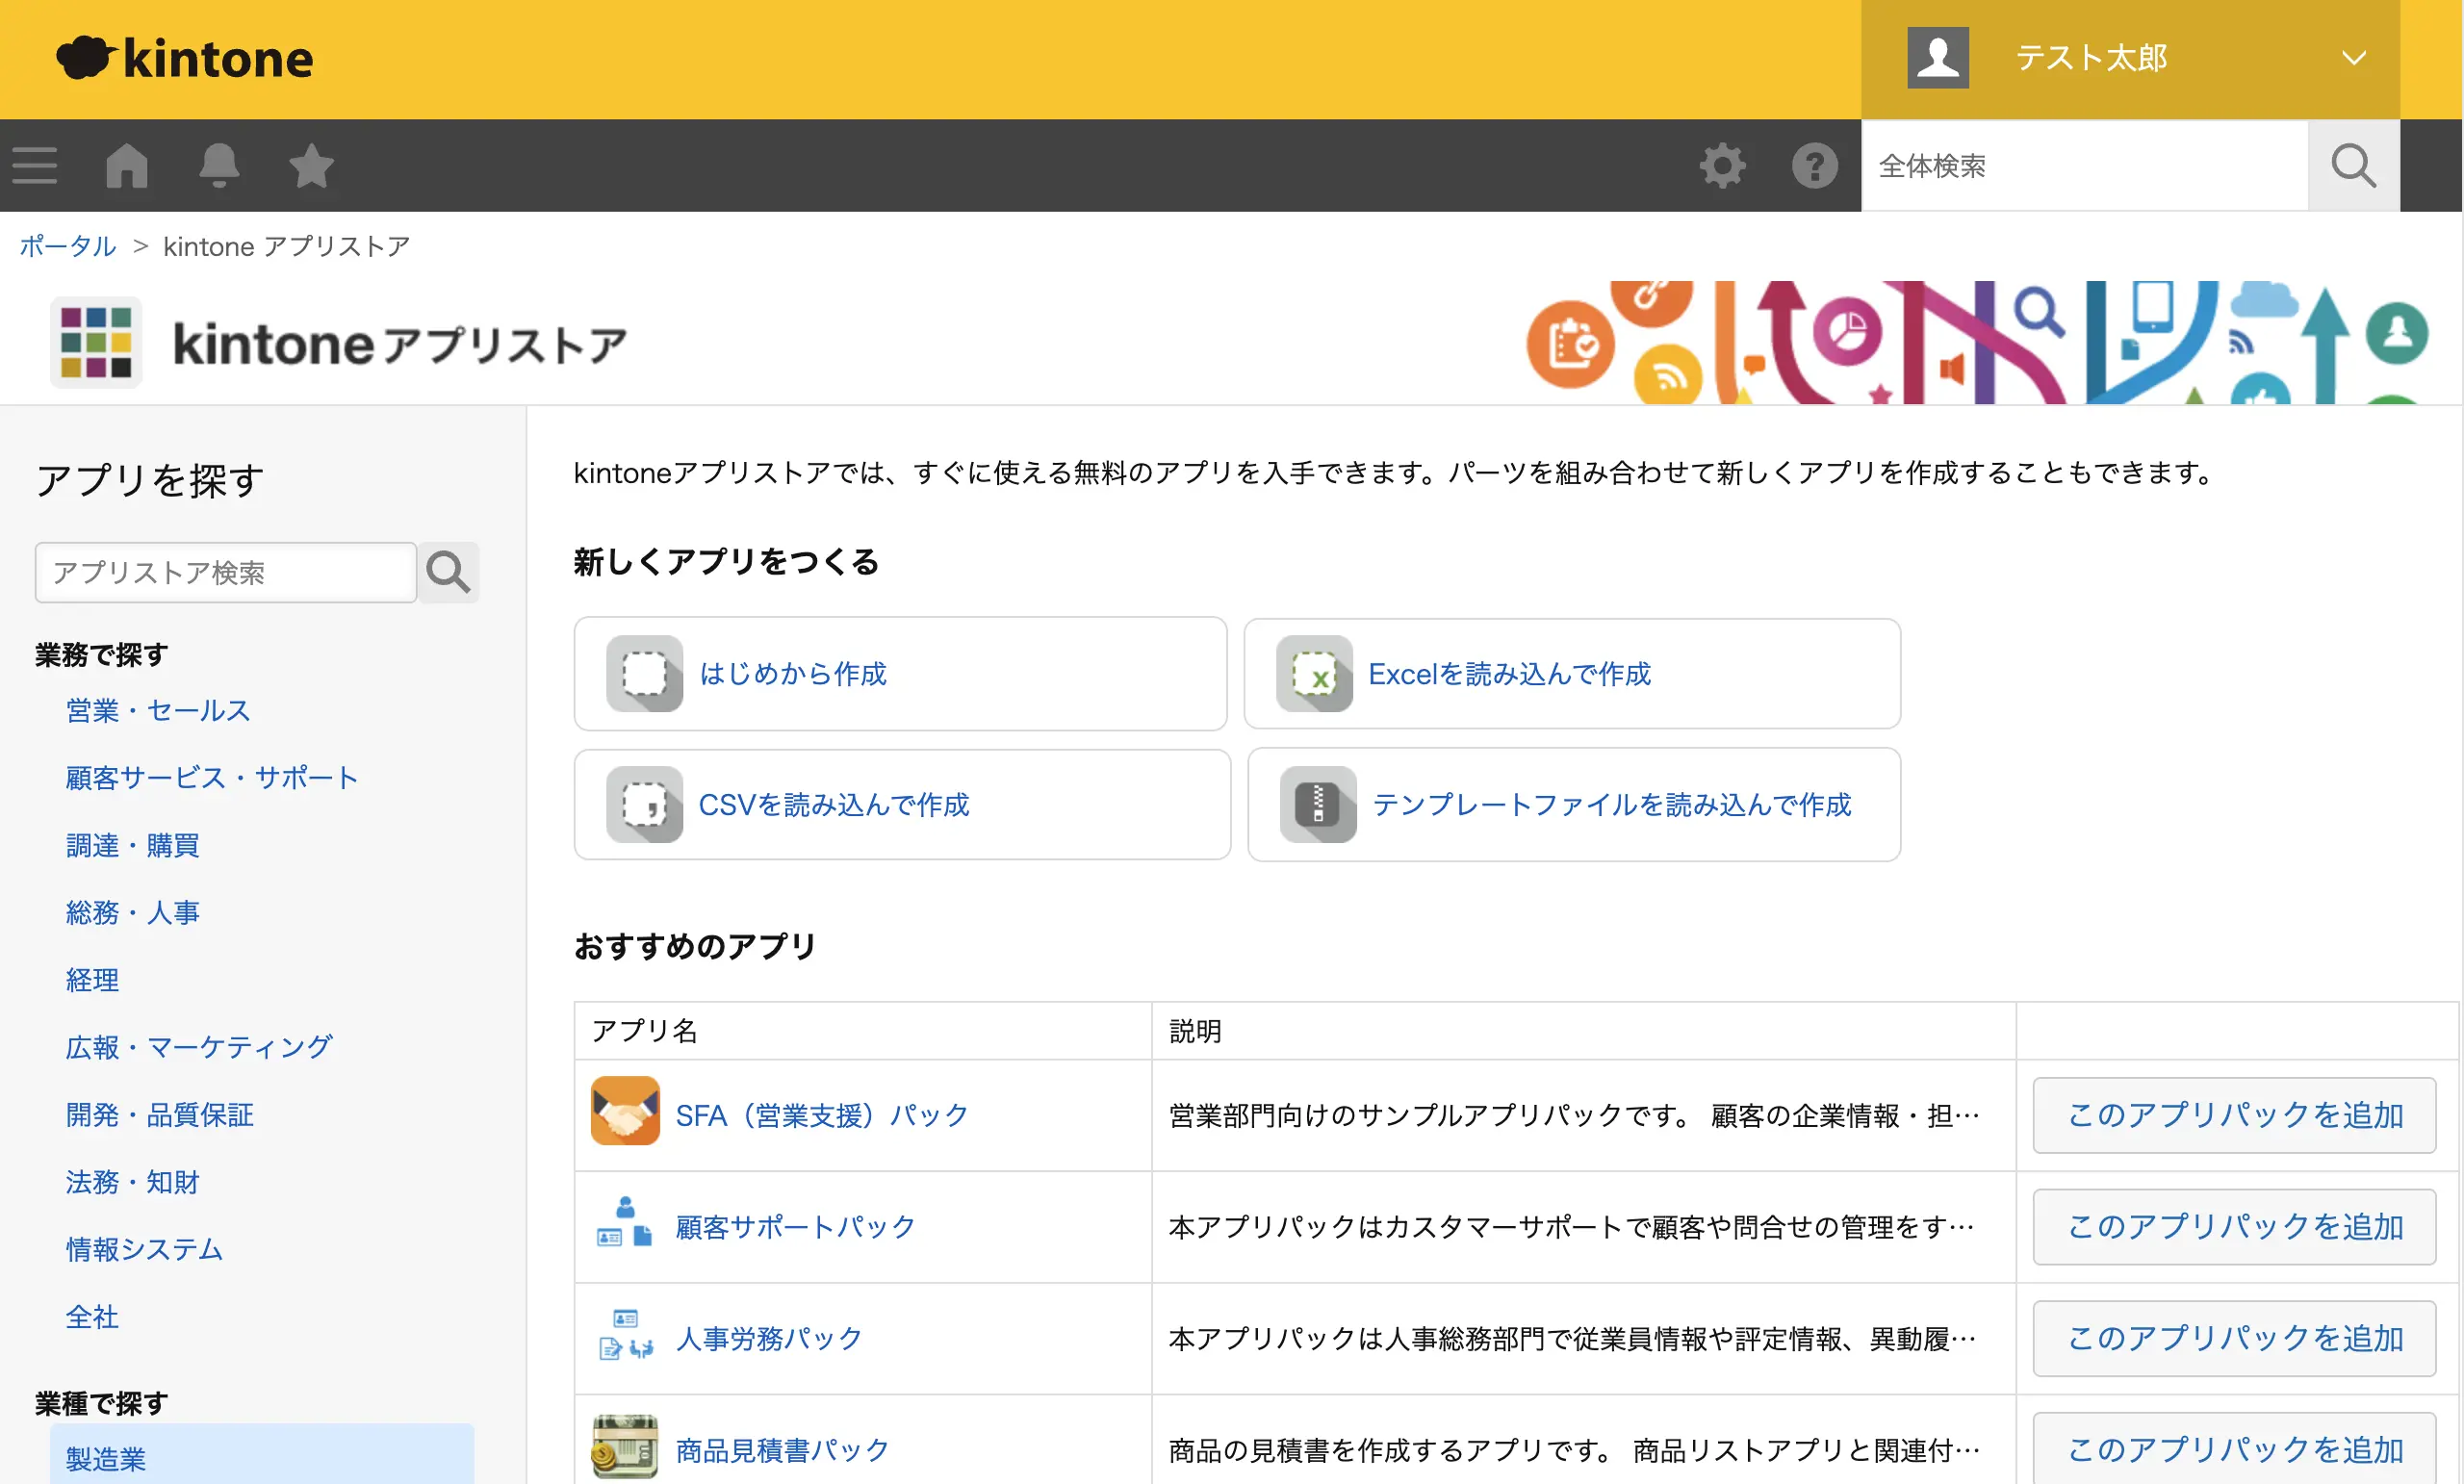Click the template zip file icon
This screenshot has width=2464, height=1484.
point(1318,804)
